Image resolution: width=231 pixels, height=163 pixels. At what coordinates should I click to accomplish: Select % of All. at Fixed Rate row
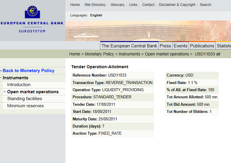(192, 90)
